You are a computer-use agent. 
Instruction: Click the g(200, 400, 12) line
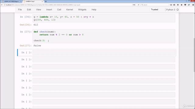pos(44,20)
